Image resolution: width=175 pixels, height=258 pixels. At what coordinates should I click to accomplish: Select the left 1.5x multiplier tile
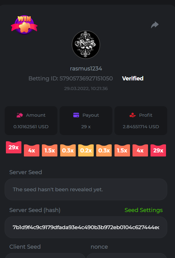click(x=50, y=150)
